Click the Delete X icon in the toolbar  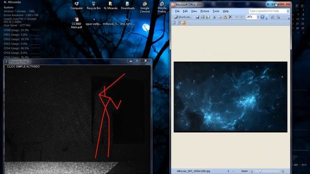pos(230,17)
